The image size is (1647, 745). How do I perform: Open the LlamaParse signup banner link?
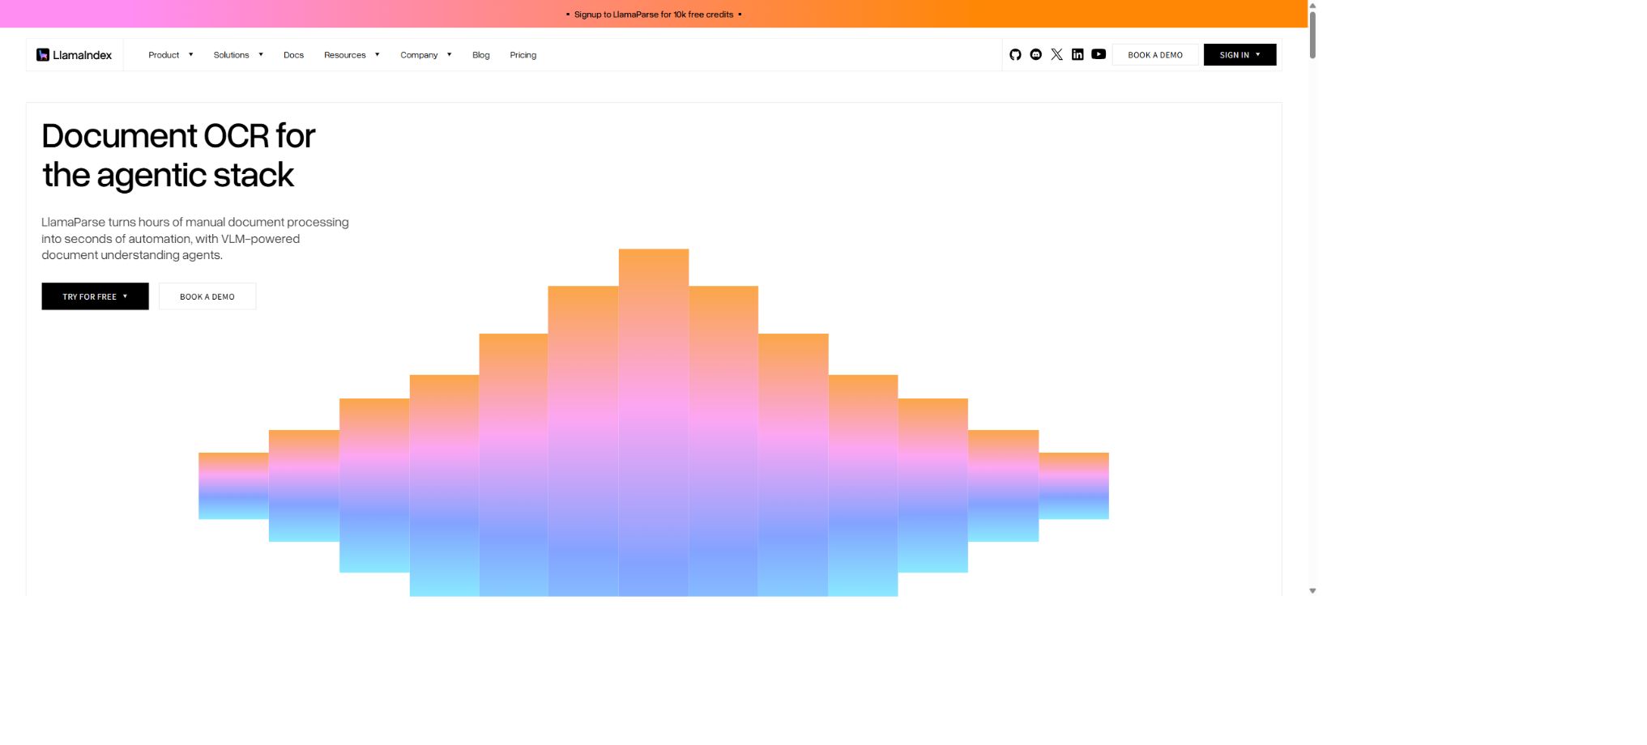(x=654, y=15)
